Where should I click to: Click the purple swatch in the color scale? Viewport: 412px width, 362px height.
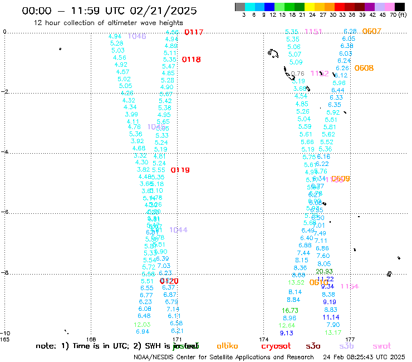coord(370,7)
